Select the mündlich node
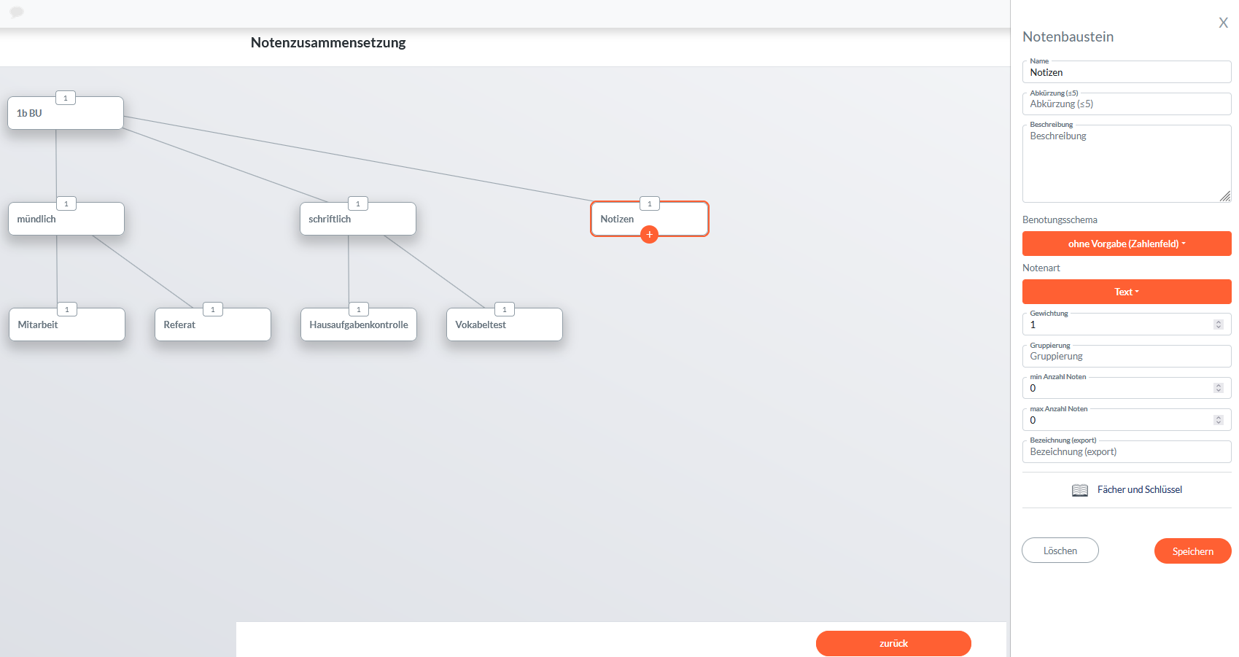This screenshot has height=657, width=1239. [x=66, y=219]
